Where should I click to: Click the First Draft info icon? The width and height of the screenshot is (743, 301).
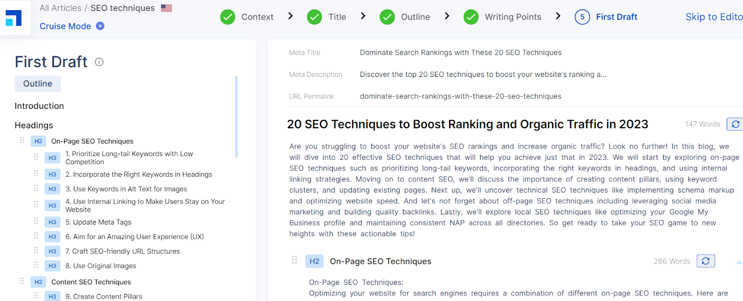click(x=99, y=62)
